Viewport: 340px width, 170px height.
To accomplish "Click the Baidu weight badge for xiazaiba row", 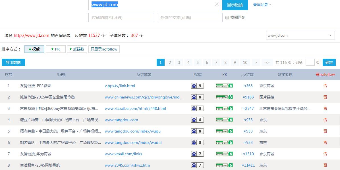I will [x=197, y=108].
